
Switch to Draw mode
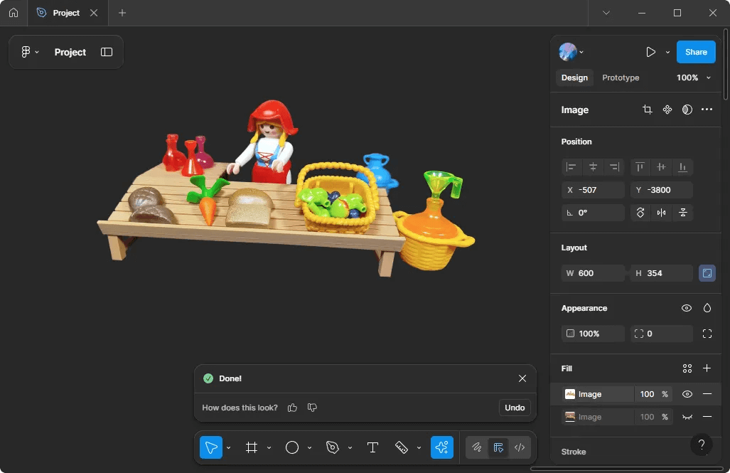coord(477,447)
